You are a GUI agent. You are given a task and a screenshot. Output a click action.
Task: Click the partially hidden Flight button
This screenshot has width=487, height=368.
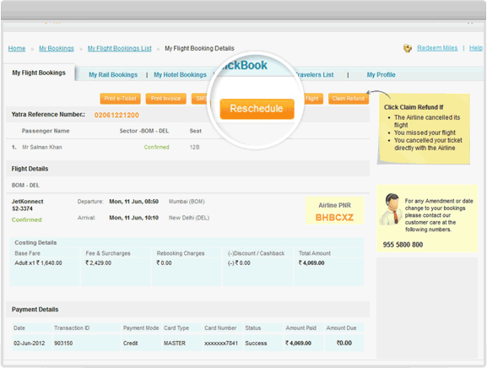pos(312,99)
